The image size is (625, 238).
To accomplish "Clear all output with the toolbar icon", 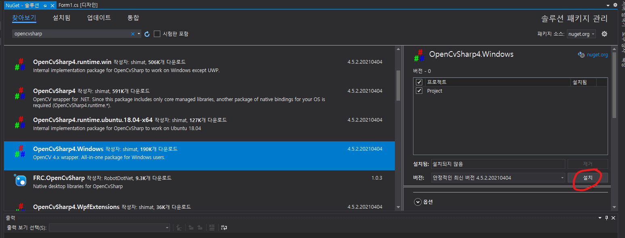I will coord(211,228).
